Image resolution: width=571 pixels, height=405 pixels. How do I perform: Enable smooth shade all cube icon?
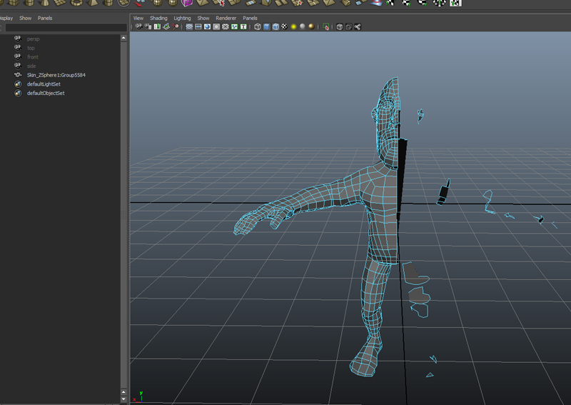(267, 27)
